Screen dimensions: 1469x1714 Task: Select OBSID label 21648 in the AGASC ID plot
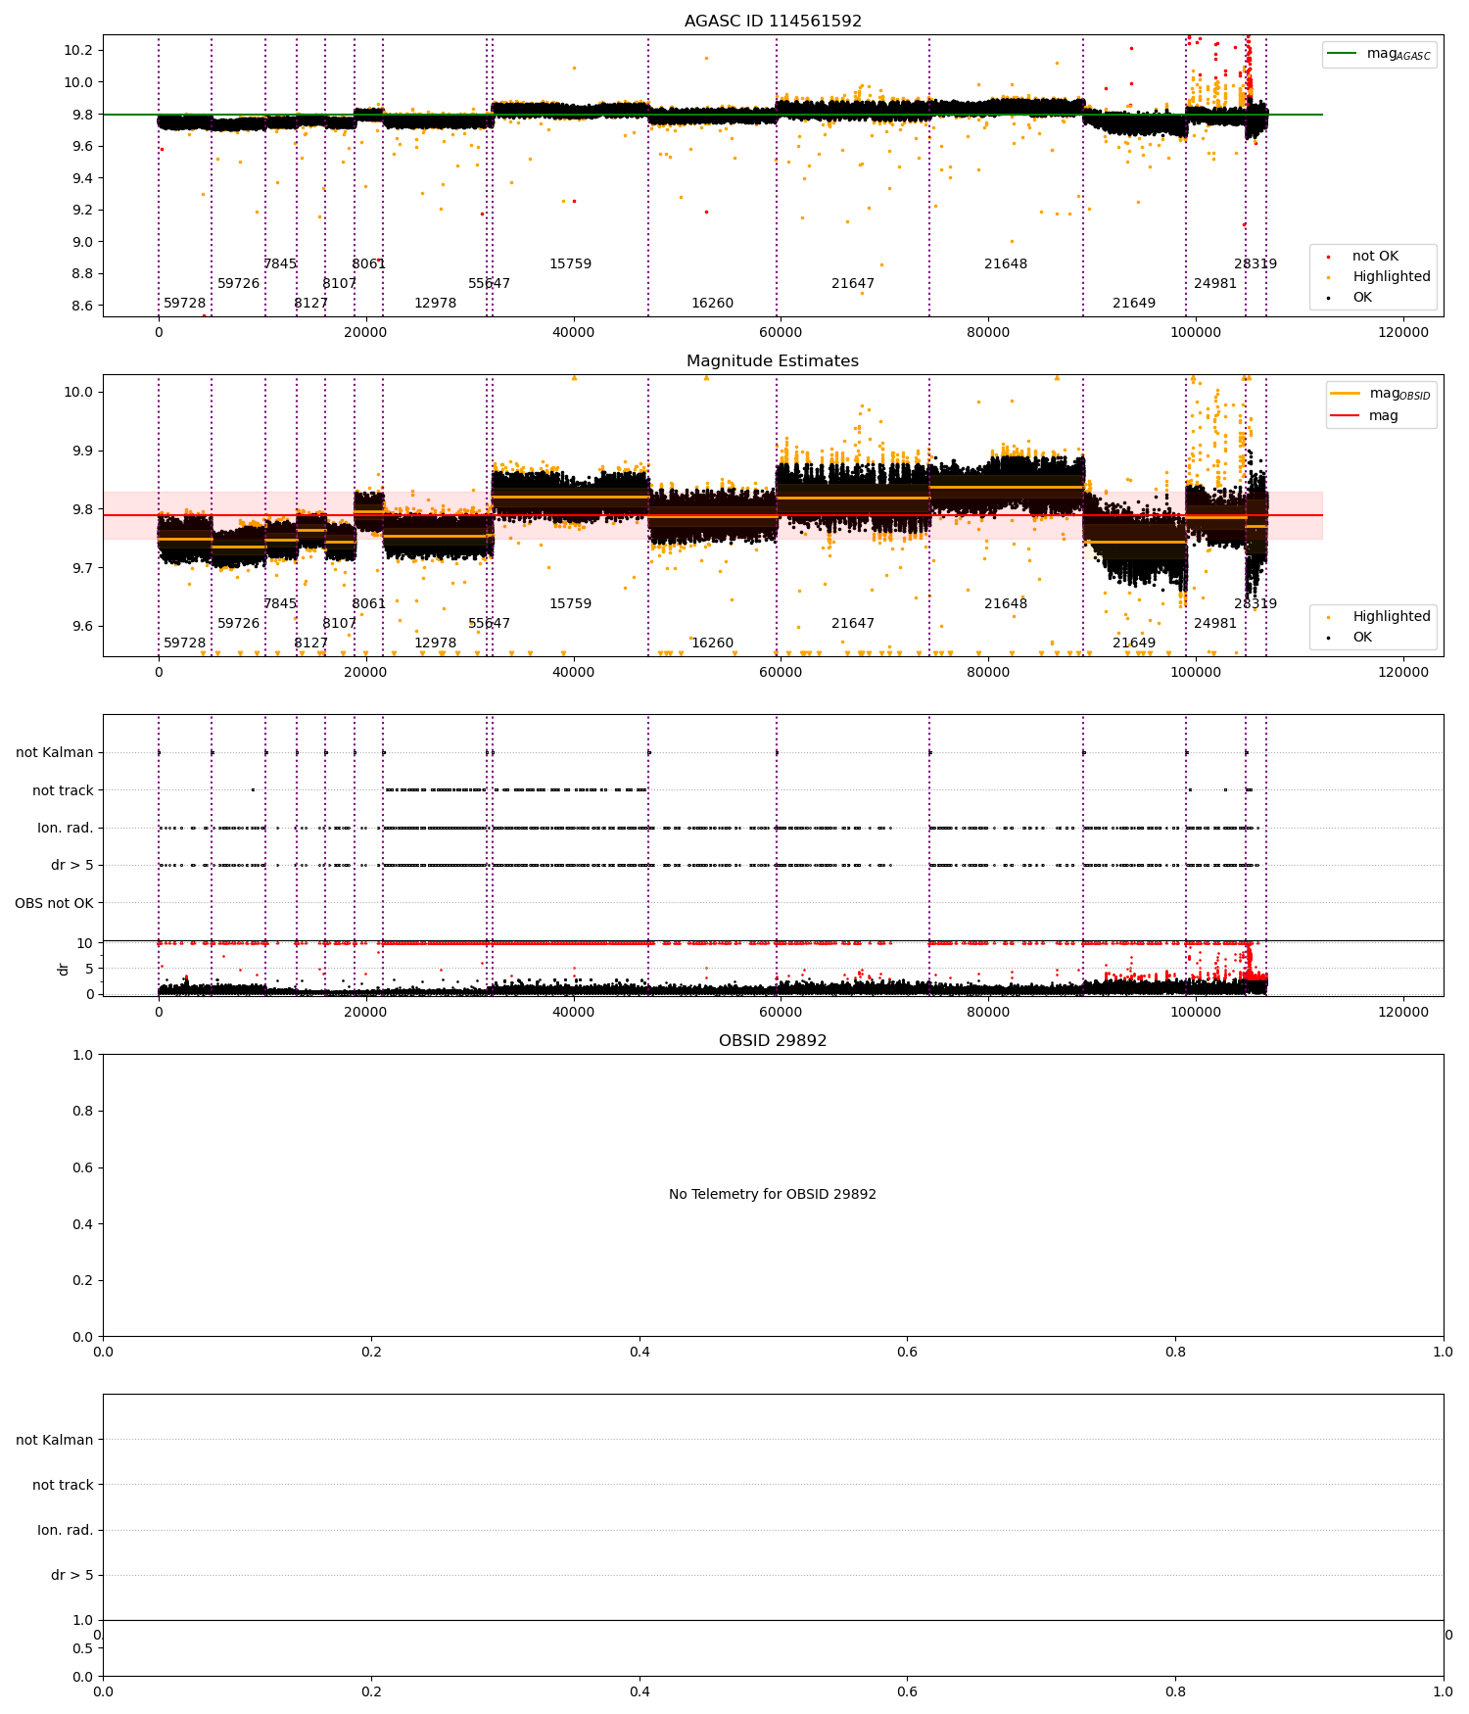click(1007, 264)
